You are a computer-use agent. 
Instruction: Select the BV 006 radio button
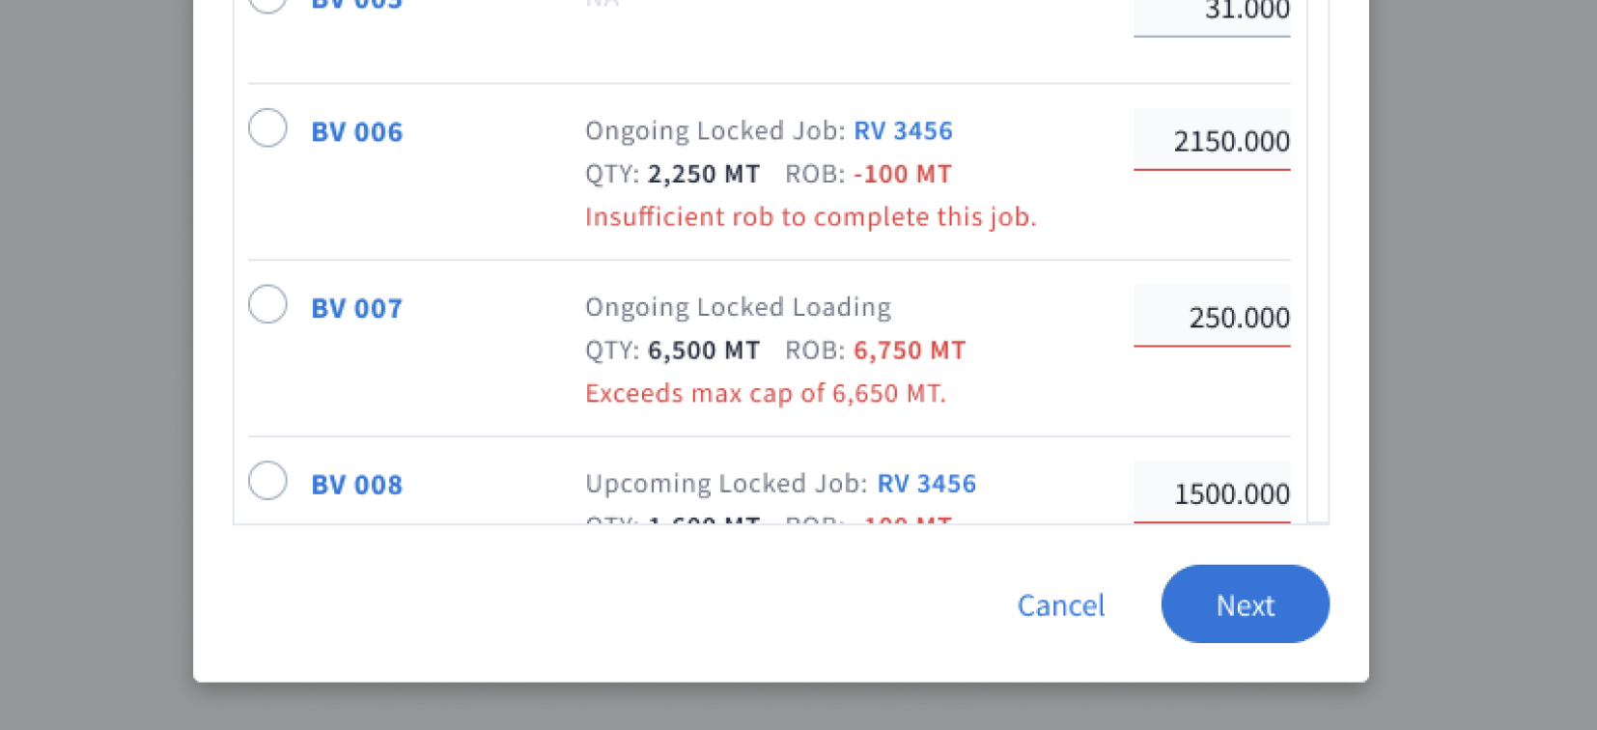pyautogui.click(x=267, y=127)
